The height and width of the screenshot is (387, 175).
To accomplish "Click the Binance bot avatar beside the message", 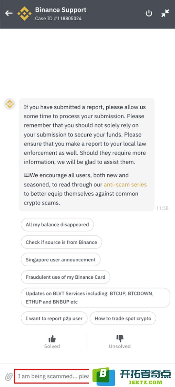I will pyautogui.click(x=10, y=104).
